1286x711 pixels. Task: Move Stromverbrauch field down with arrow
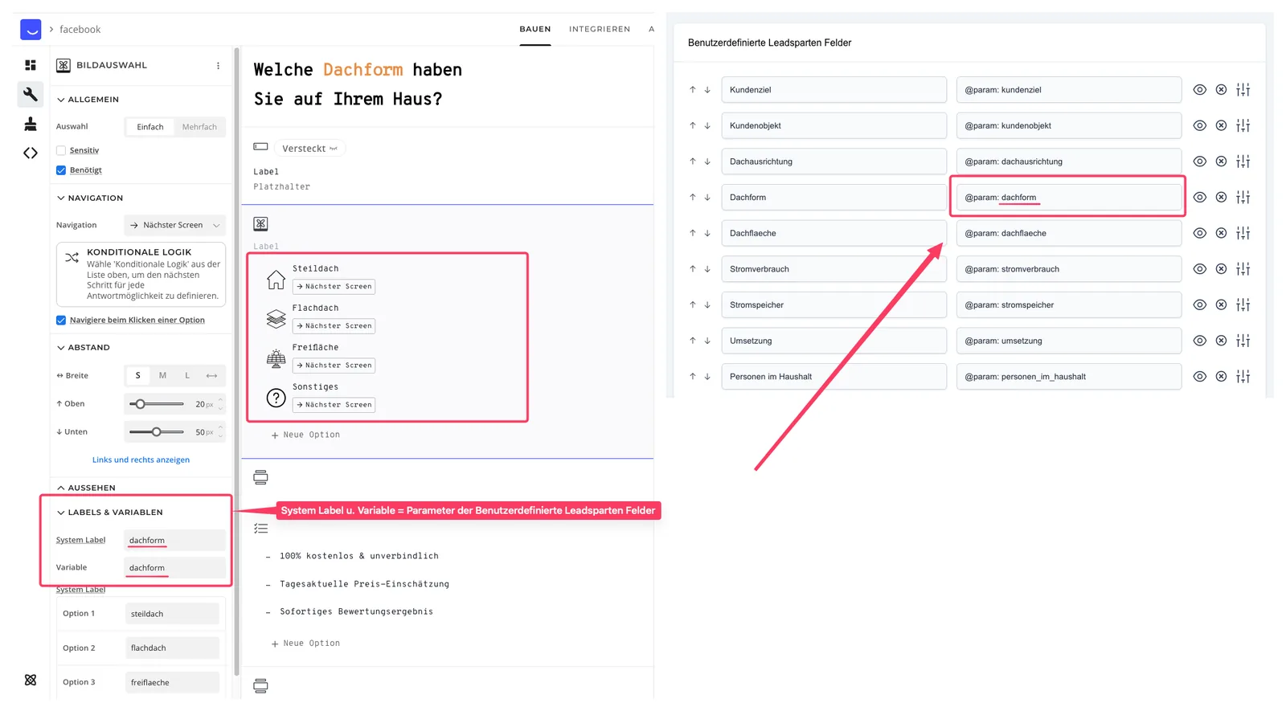[x=707, y=269]
